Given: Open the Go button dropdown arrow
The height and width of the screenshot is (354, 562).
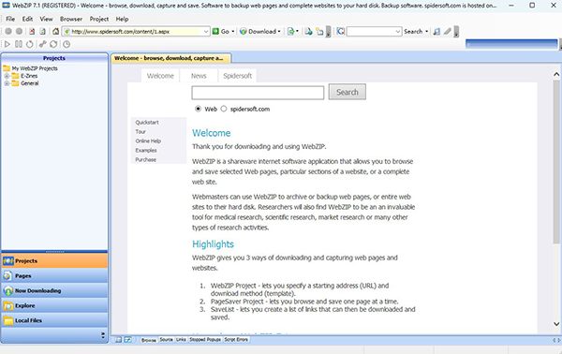Looking at the screenshot, I should point(233,32).
